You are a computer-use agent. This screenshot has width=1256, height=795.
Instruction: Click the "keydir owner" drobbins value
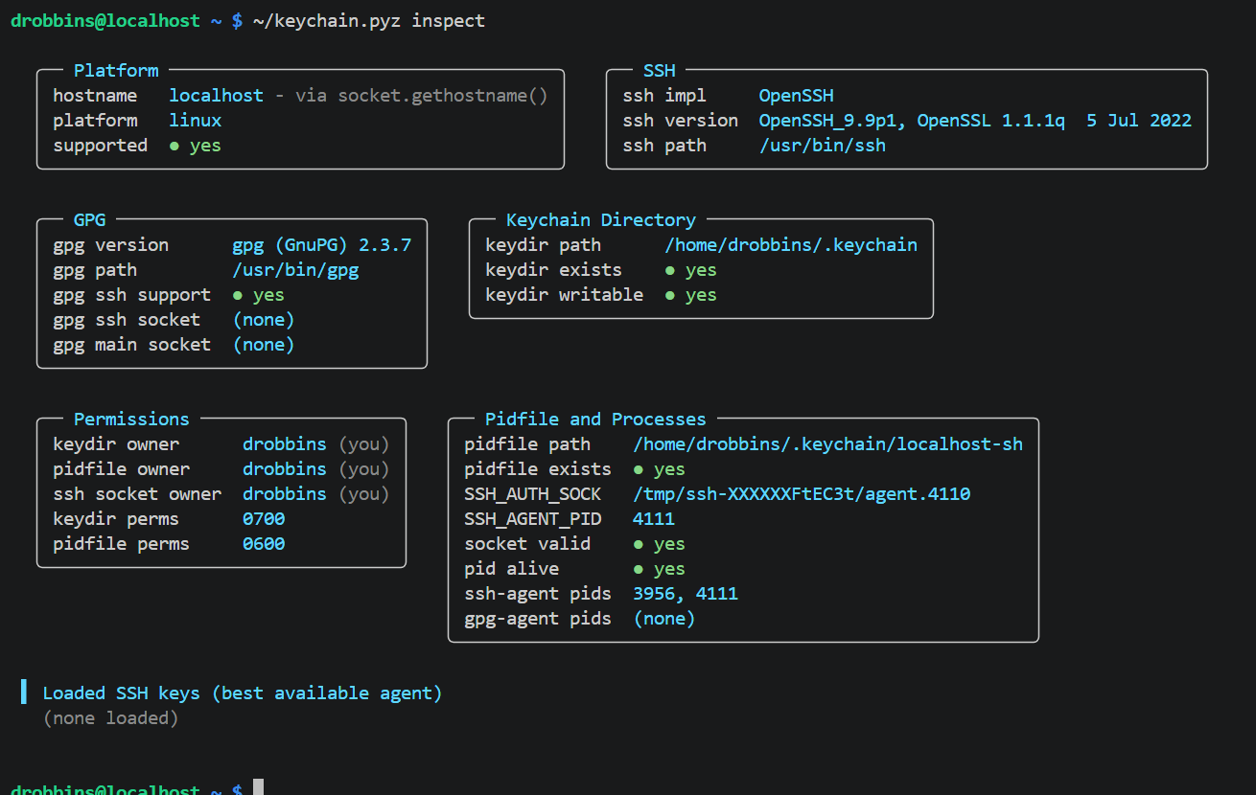coord(285,444)
